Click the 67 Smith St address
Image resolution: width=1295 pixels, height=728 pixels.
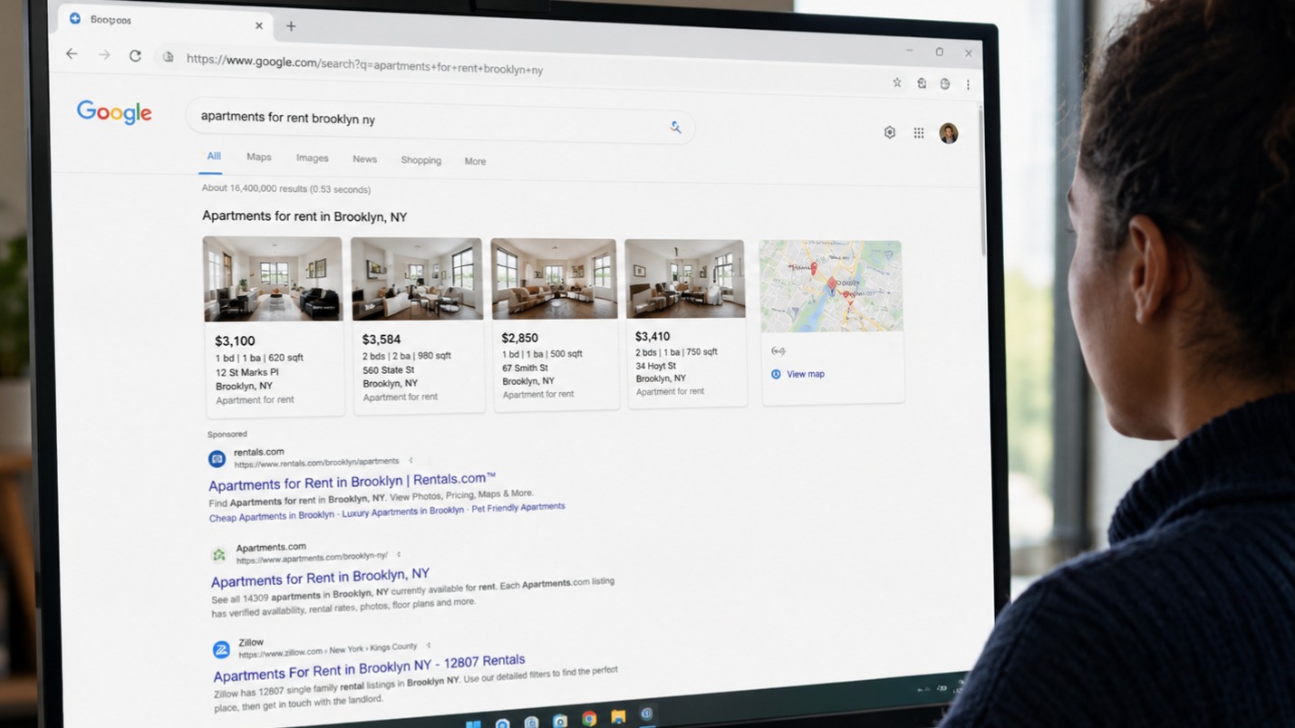pyautogui.click(x=526, y=368)
